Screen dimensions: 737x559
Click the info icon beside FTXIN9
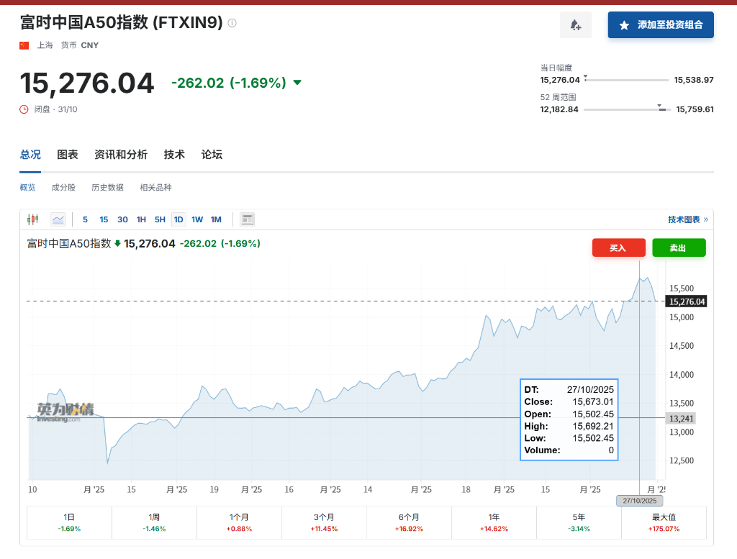(232, 23)
